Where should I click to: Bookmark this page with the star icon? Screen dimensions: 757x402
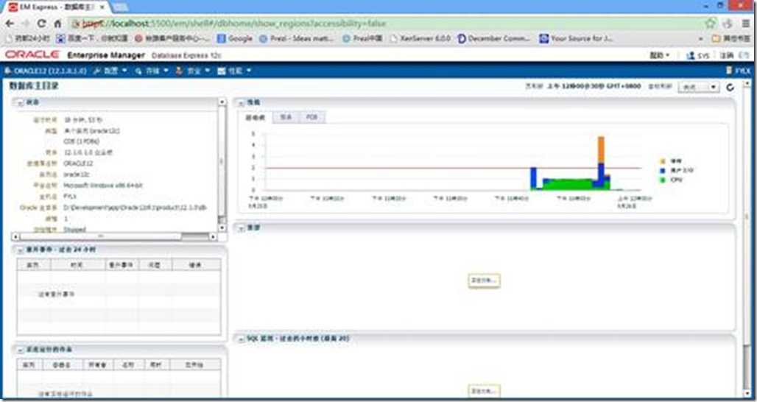pyautogui.click(x=710, y=23)
